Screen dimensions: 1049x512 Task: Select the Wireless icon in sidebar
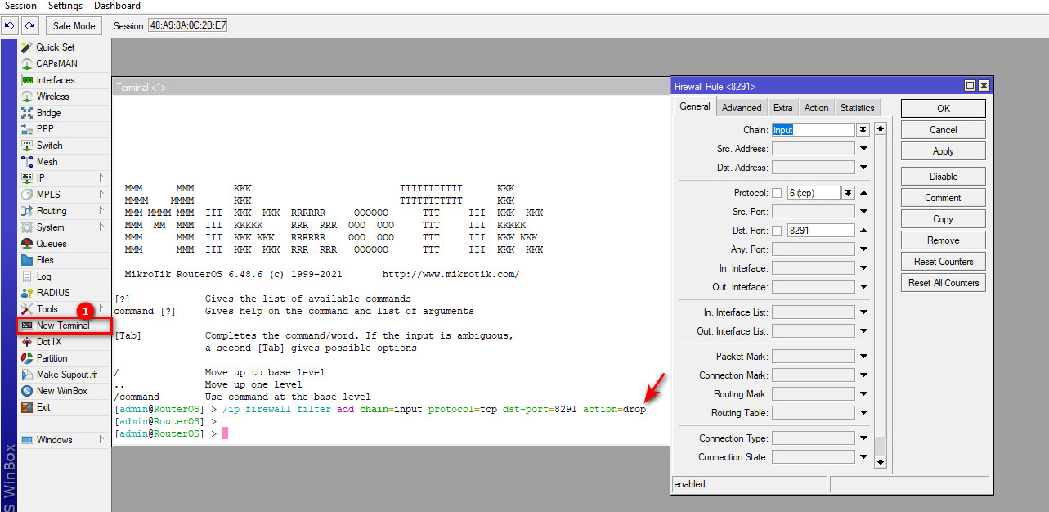tap(27, 97)
